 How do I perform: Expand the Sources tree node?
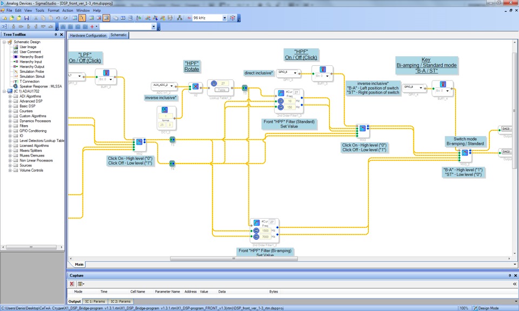[10, 166]
